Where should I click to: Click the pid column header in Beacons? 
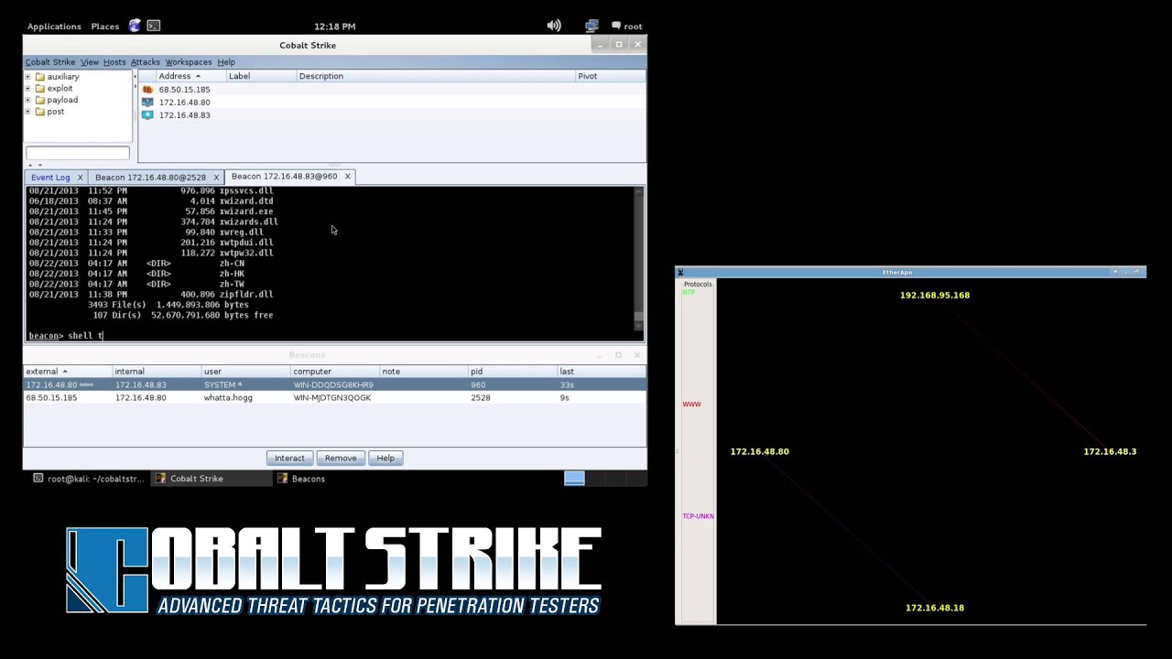(513, 371)
